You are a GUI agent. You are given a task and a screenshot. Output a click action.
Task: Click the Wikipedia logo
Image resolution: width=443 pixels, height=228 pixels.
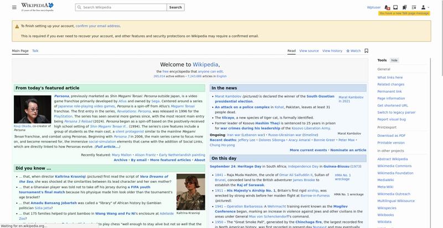click(x=37, y=7)
